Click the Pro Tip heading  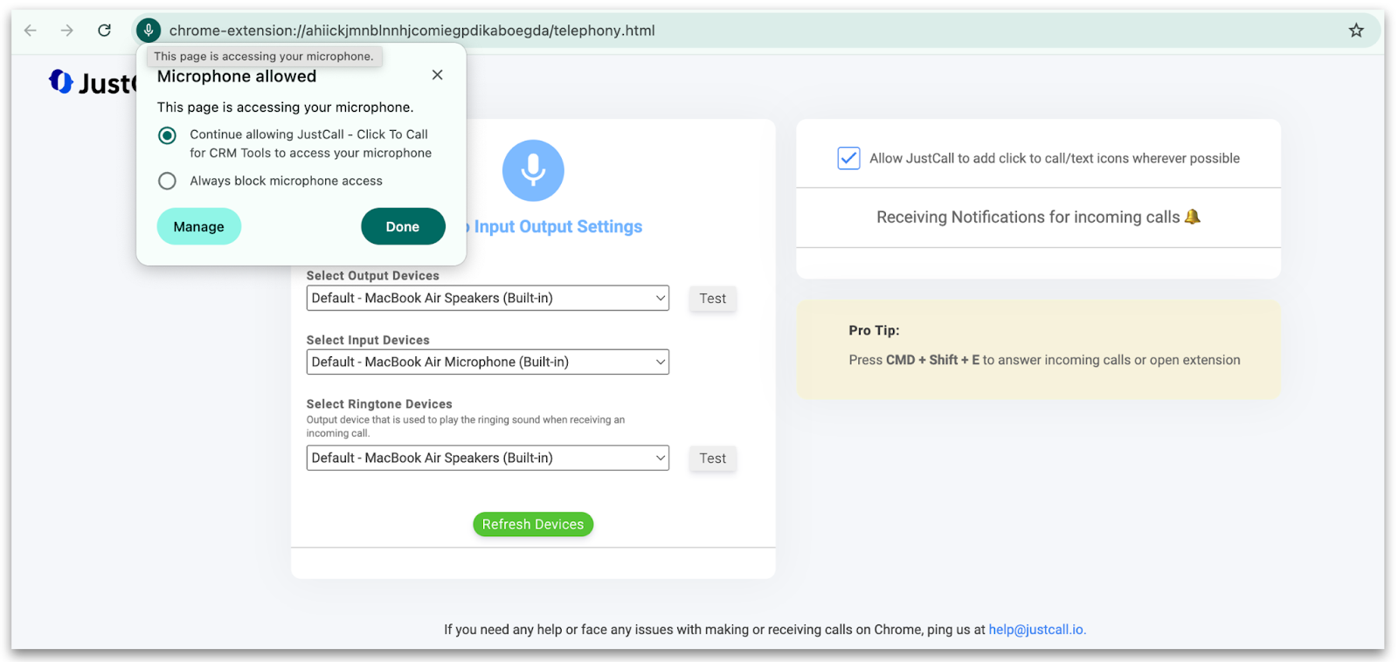[874, 330]
